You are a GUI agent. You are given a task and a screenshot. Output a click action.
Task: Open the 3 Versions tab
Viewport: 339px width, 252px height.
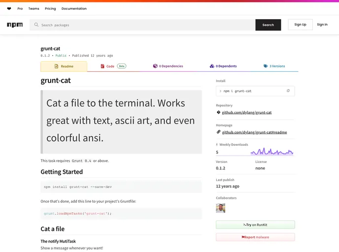(x=274, y=66)
